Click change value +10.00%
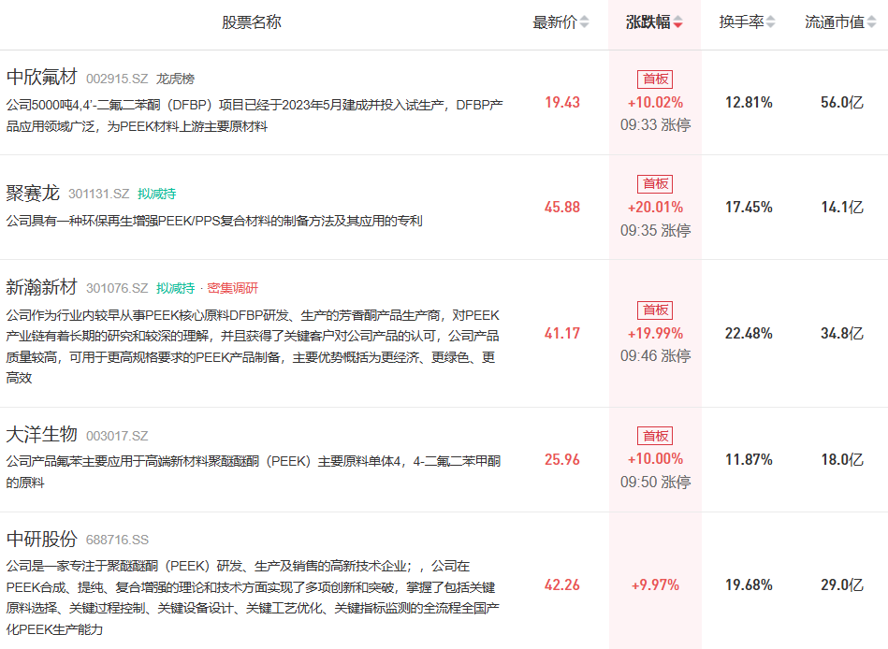The width and height of the screenshot is (888, 649). [x=655, y=459]
